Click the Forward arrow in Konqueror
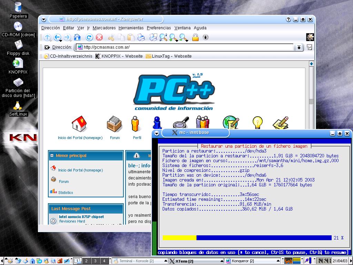 tap(67, 37)
